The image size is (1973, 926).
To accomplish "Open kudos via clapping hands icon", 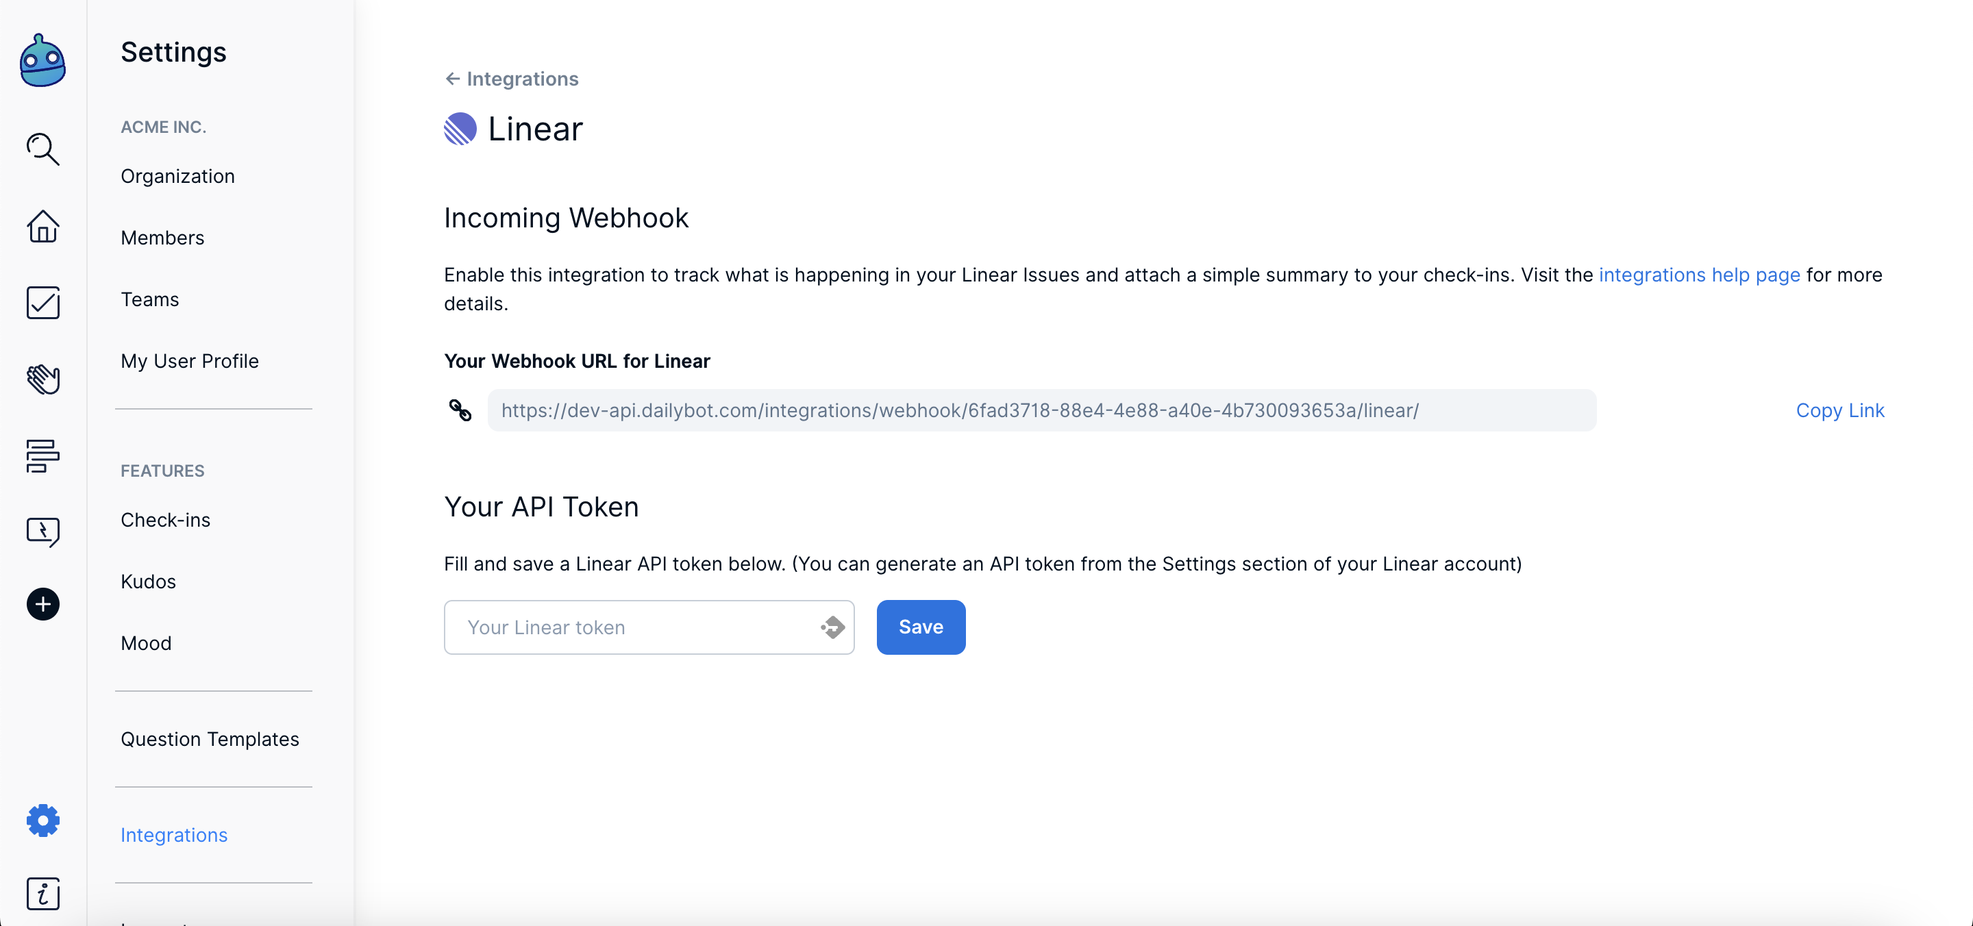I will click(43, 379).
